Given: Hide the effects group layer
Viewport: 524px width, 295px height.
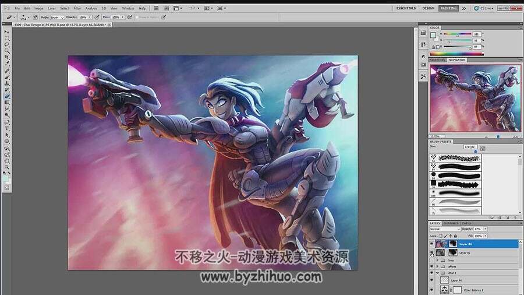Looking at the screenshot, I should coord(431,266).
